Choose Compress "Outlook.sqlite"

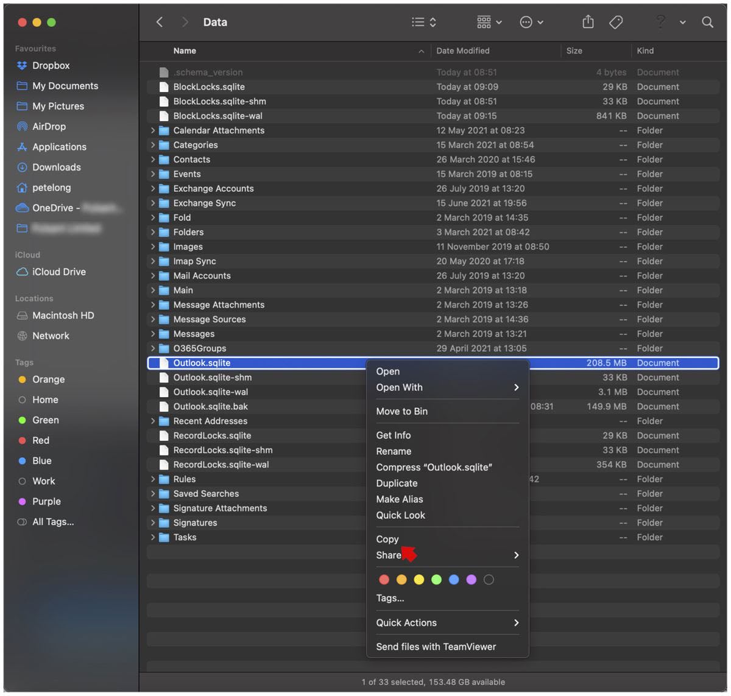click(x=448, y=467)
